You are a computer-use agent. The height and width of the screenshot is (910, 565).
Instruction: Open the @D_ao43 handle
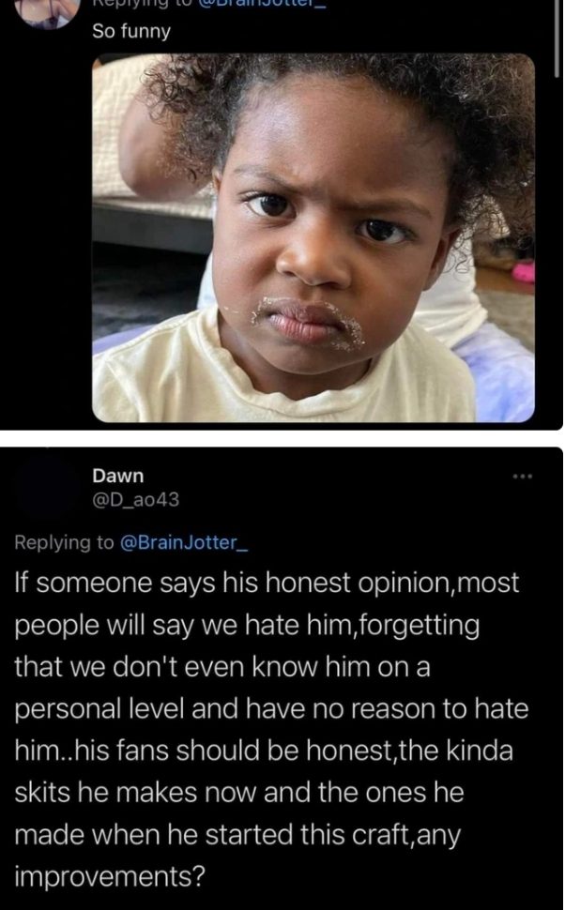136,499
